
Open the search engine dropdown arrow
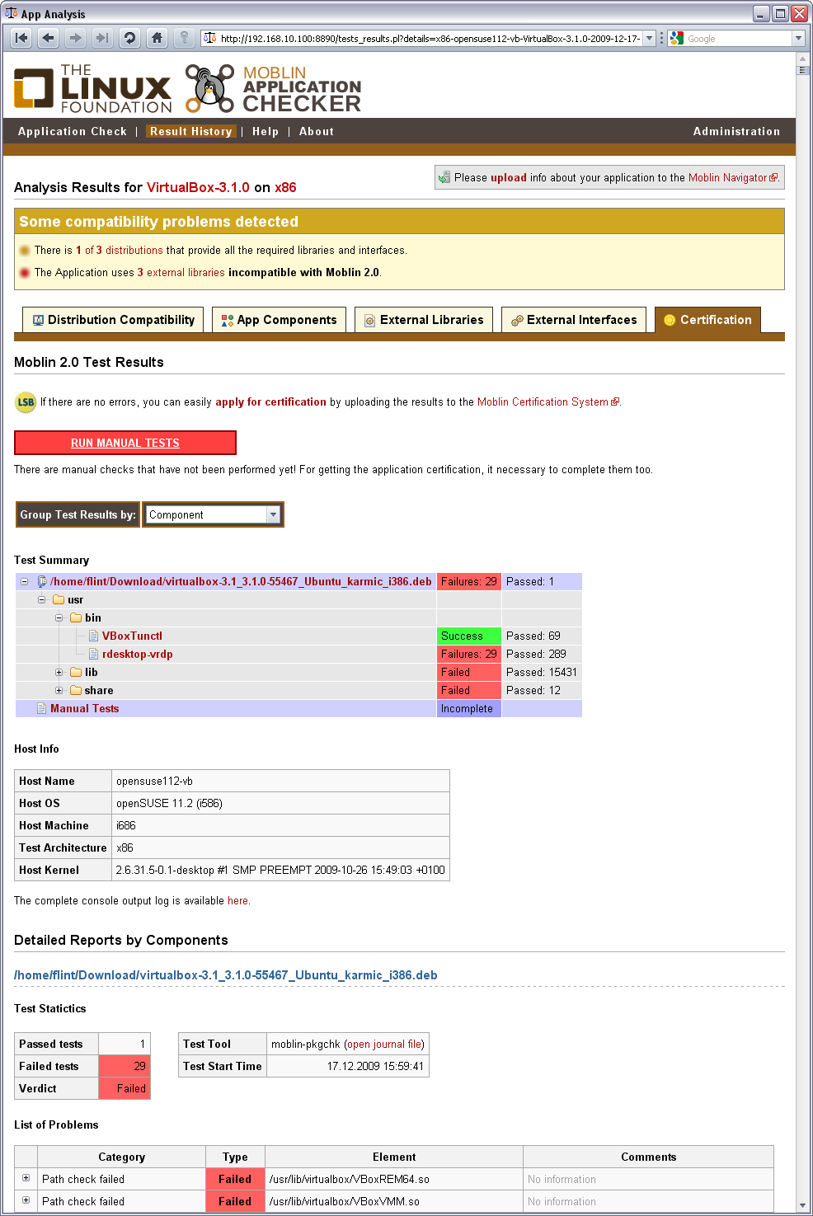(798, 38)
